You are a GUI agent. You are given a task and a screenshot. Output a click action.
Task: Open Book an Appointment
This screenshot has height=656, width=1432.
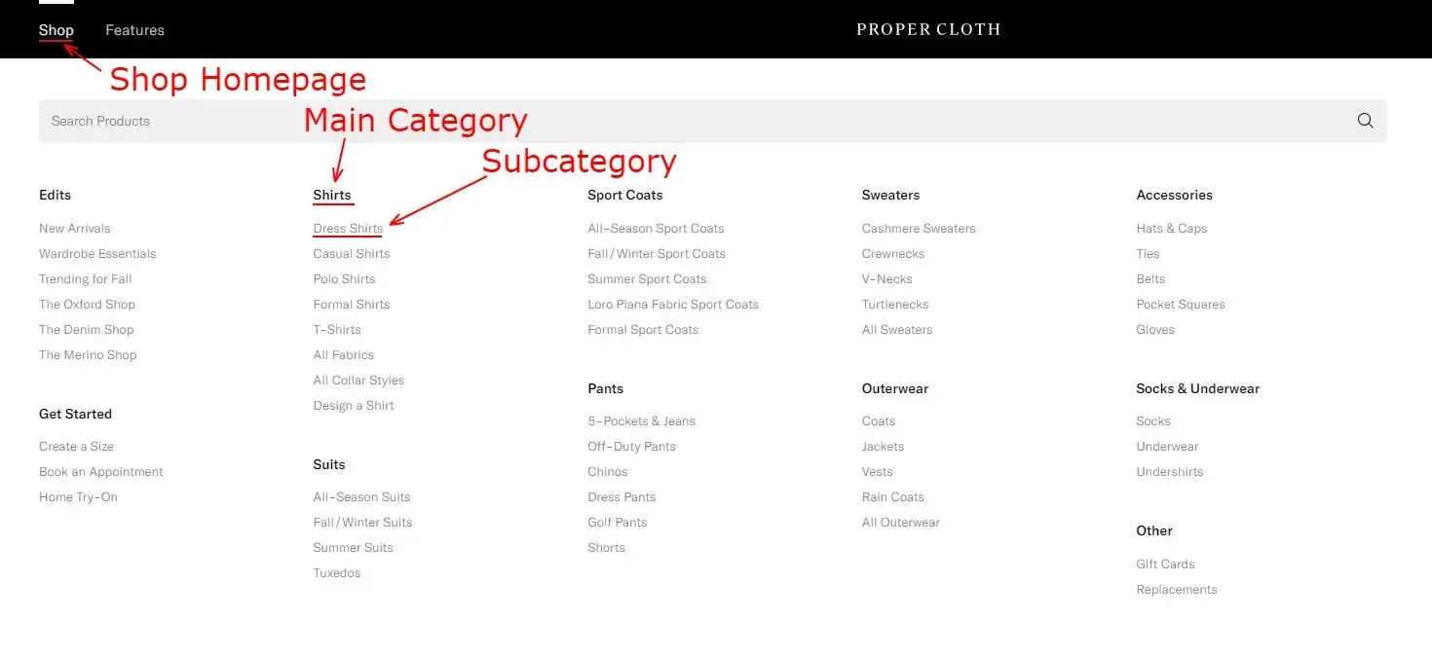pos(100,471)
